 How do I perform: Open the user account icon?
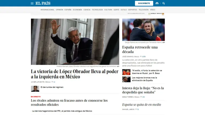157,3
